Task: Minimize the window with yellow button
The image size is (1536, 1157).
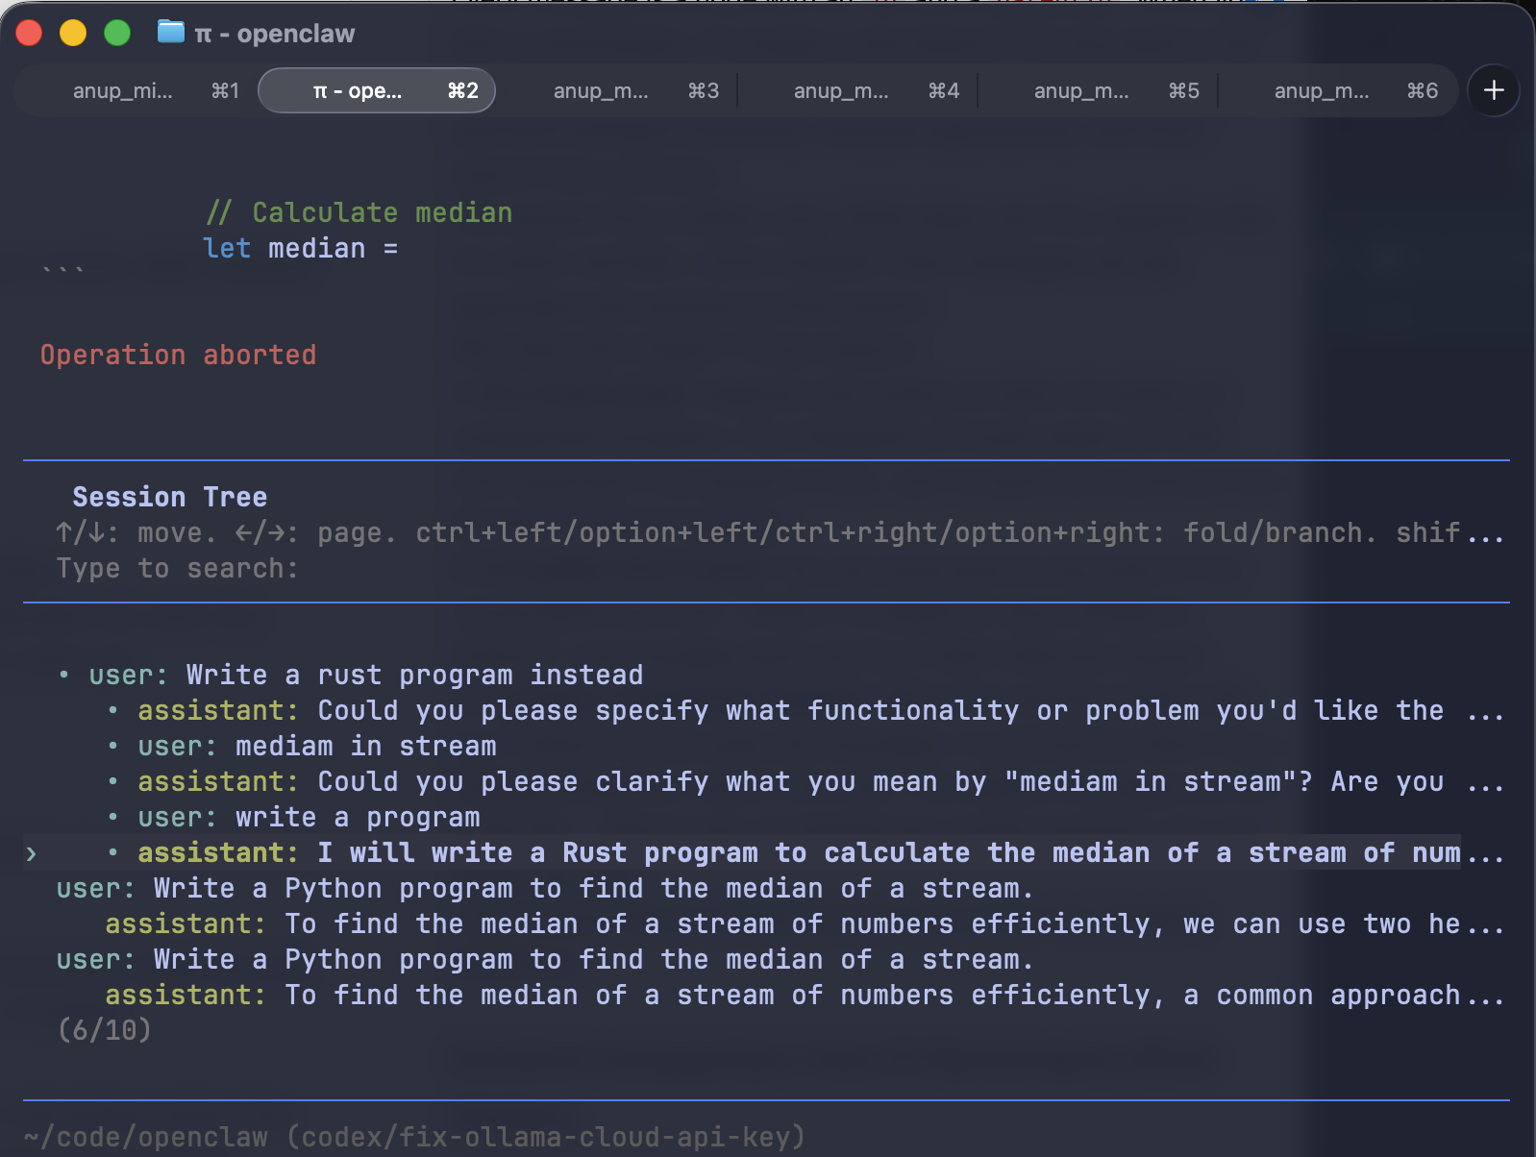Action: click(x=73, y=33)
